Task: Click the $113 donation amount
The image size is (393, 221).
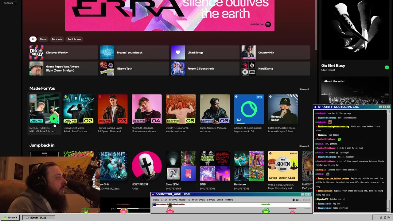Action: tap(295, 200)
